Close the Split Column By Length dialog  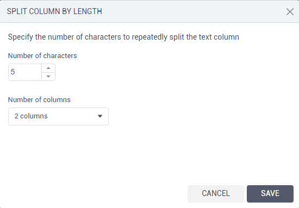pyautogui.click(x=290, y=11)
